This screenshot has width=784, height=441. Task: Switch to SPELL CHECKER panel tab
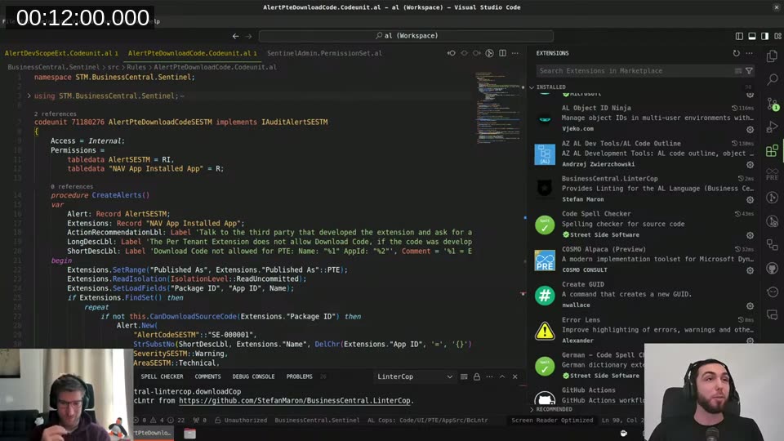(162, 376)
